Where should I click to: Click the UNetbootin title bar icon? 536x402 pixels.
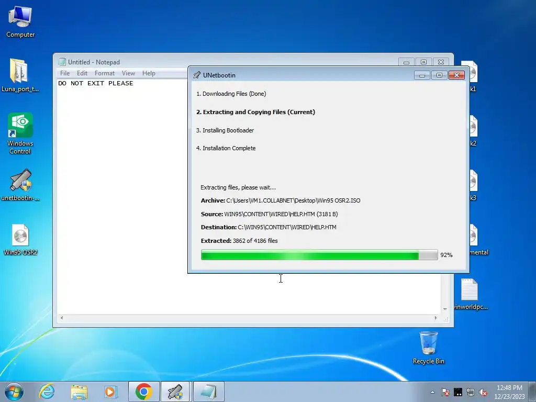coord(197,75)
